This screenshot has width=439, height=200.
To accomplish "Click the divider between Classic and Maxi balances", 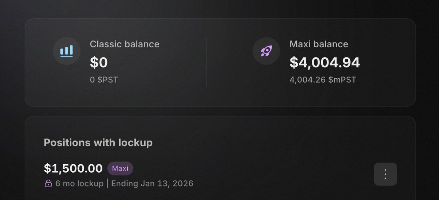I will tap(206, 62).
